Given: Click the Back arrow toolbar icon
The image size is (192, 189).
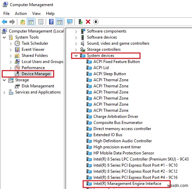Looking at the screenshot, I should point(4,22).
